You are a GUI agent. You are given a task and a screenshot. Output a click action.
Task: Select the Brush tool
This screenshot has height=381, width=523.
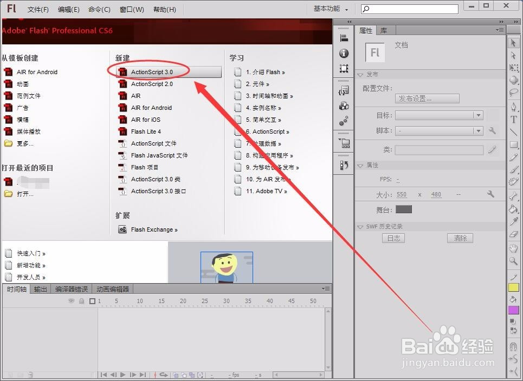[514, 169]
